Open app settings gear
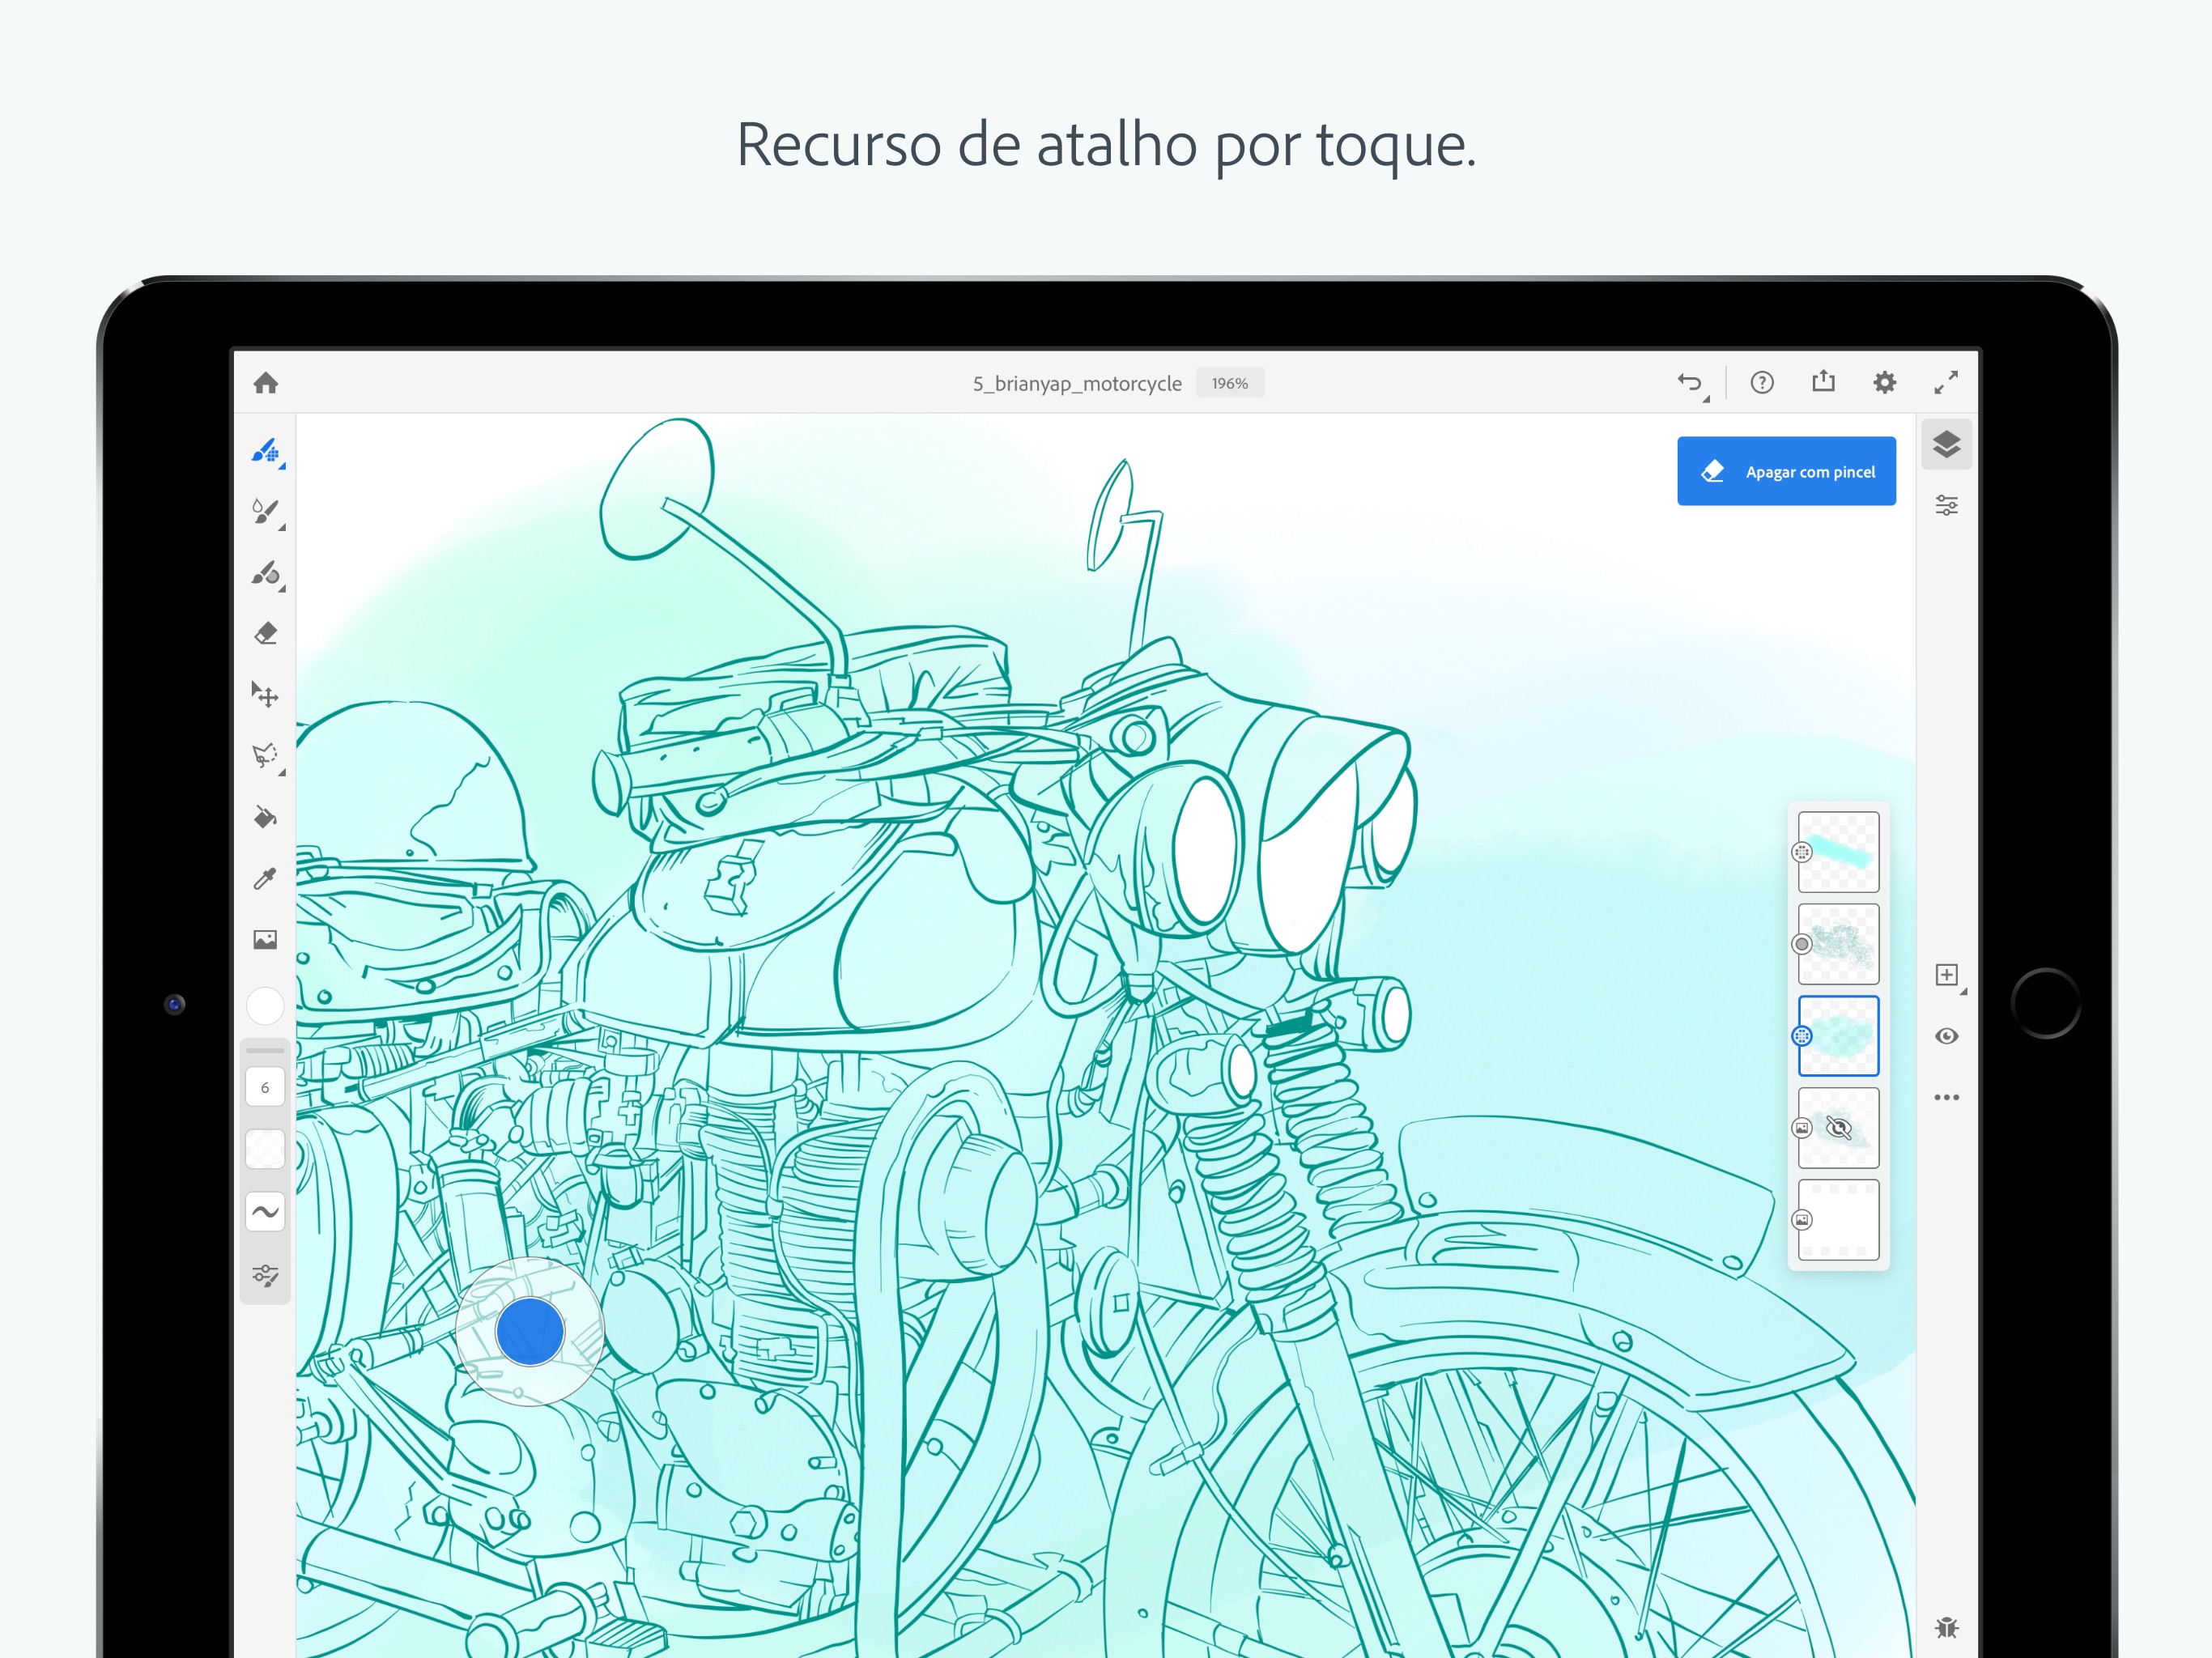Viewport: 2212px width, 1658px height. click(1884, 383)
